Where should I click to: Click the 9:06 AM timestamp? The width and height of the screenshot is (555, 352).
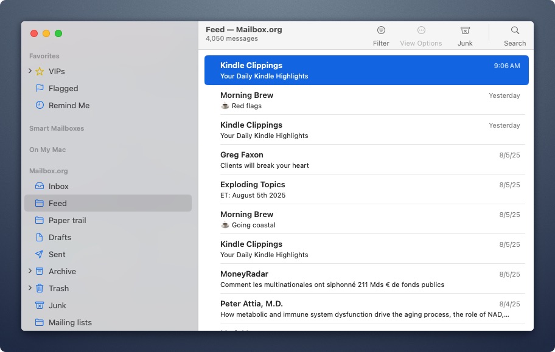[507, 66]
